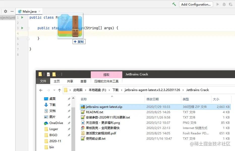This screenshot has height=151, width=235.
Task: Open the Add Configuration... dialog
Action: point(196,4)
